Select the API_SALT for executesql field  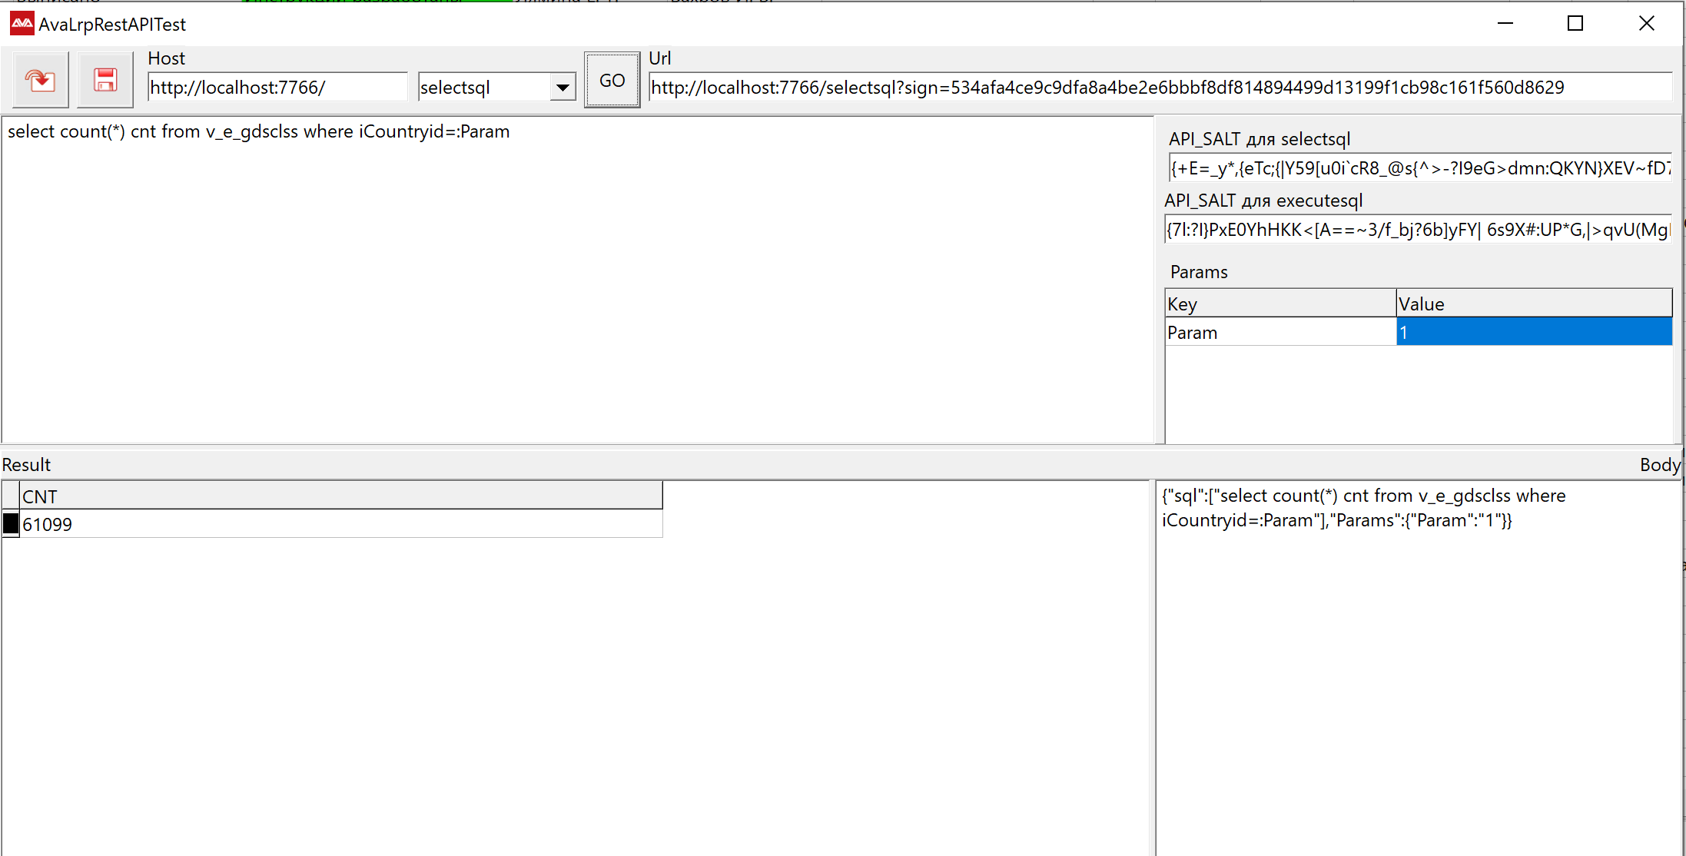[x=1417, y=230]
